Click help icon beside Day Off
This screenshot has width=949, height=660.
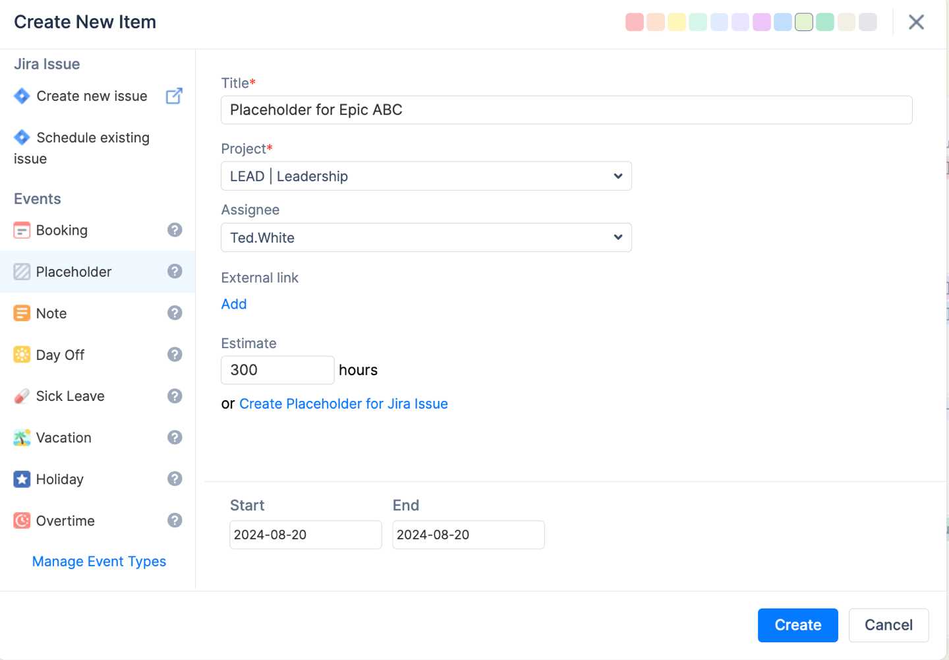(175, 355)
